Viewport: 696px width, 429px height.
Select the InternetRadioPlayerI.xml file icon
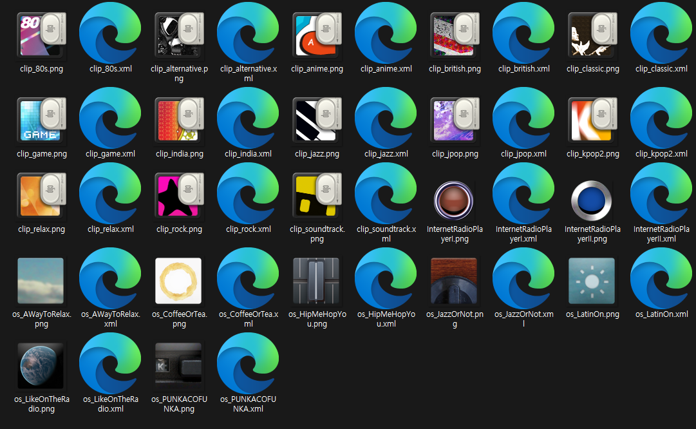point(524,193)
